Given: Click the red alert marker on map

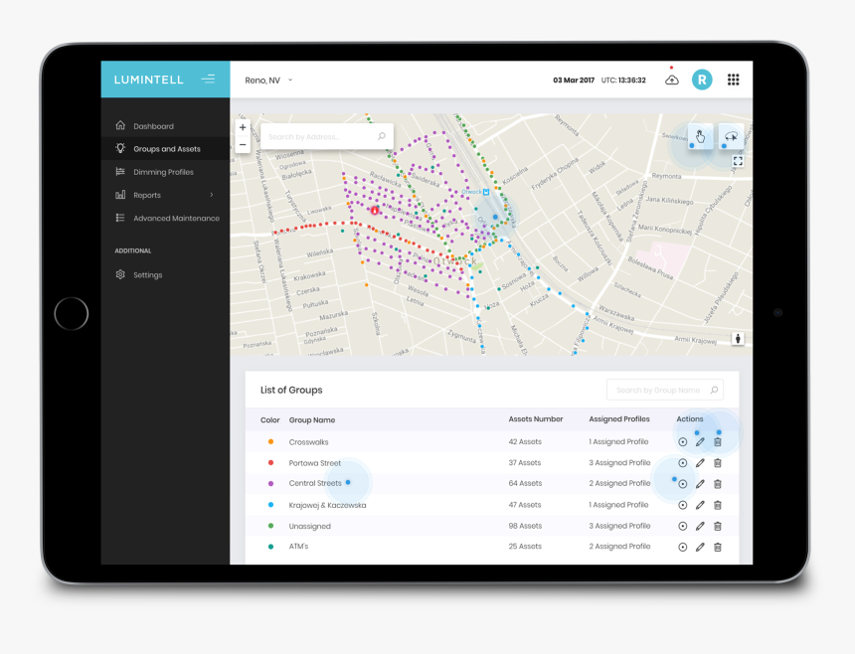Looking at the screenshot, I should point(375,210).
